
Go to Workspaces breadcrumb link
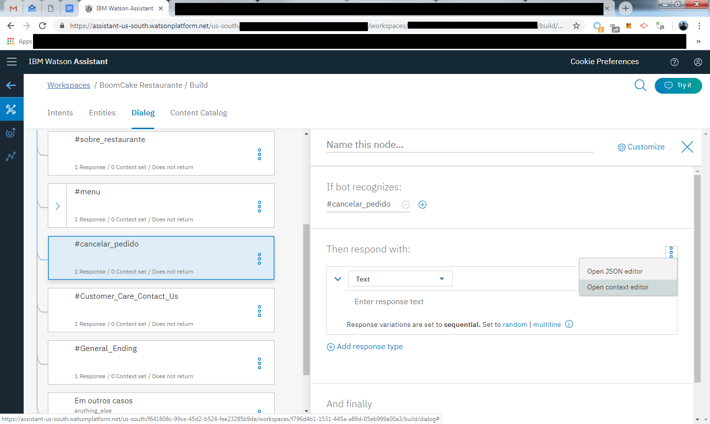coord(69,85)
